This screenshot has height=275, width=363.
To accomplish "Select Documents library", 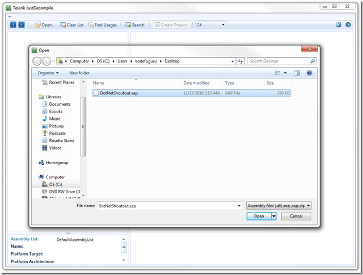I will (56, 104).
